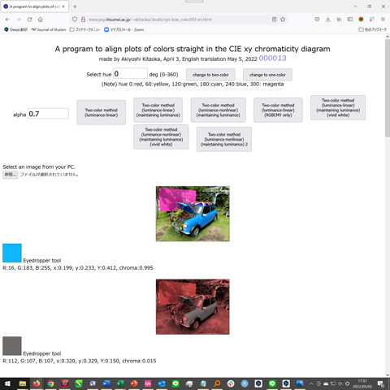
Task: Apply Two-color method (RGBCMY only) button
Action: click(x=278, y=110)
